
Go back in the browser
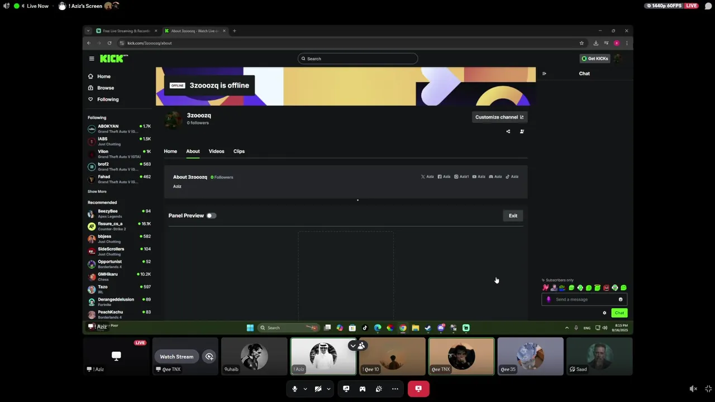(88, 43)
